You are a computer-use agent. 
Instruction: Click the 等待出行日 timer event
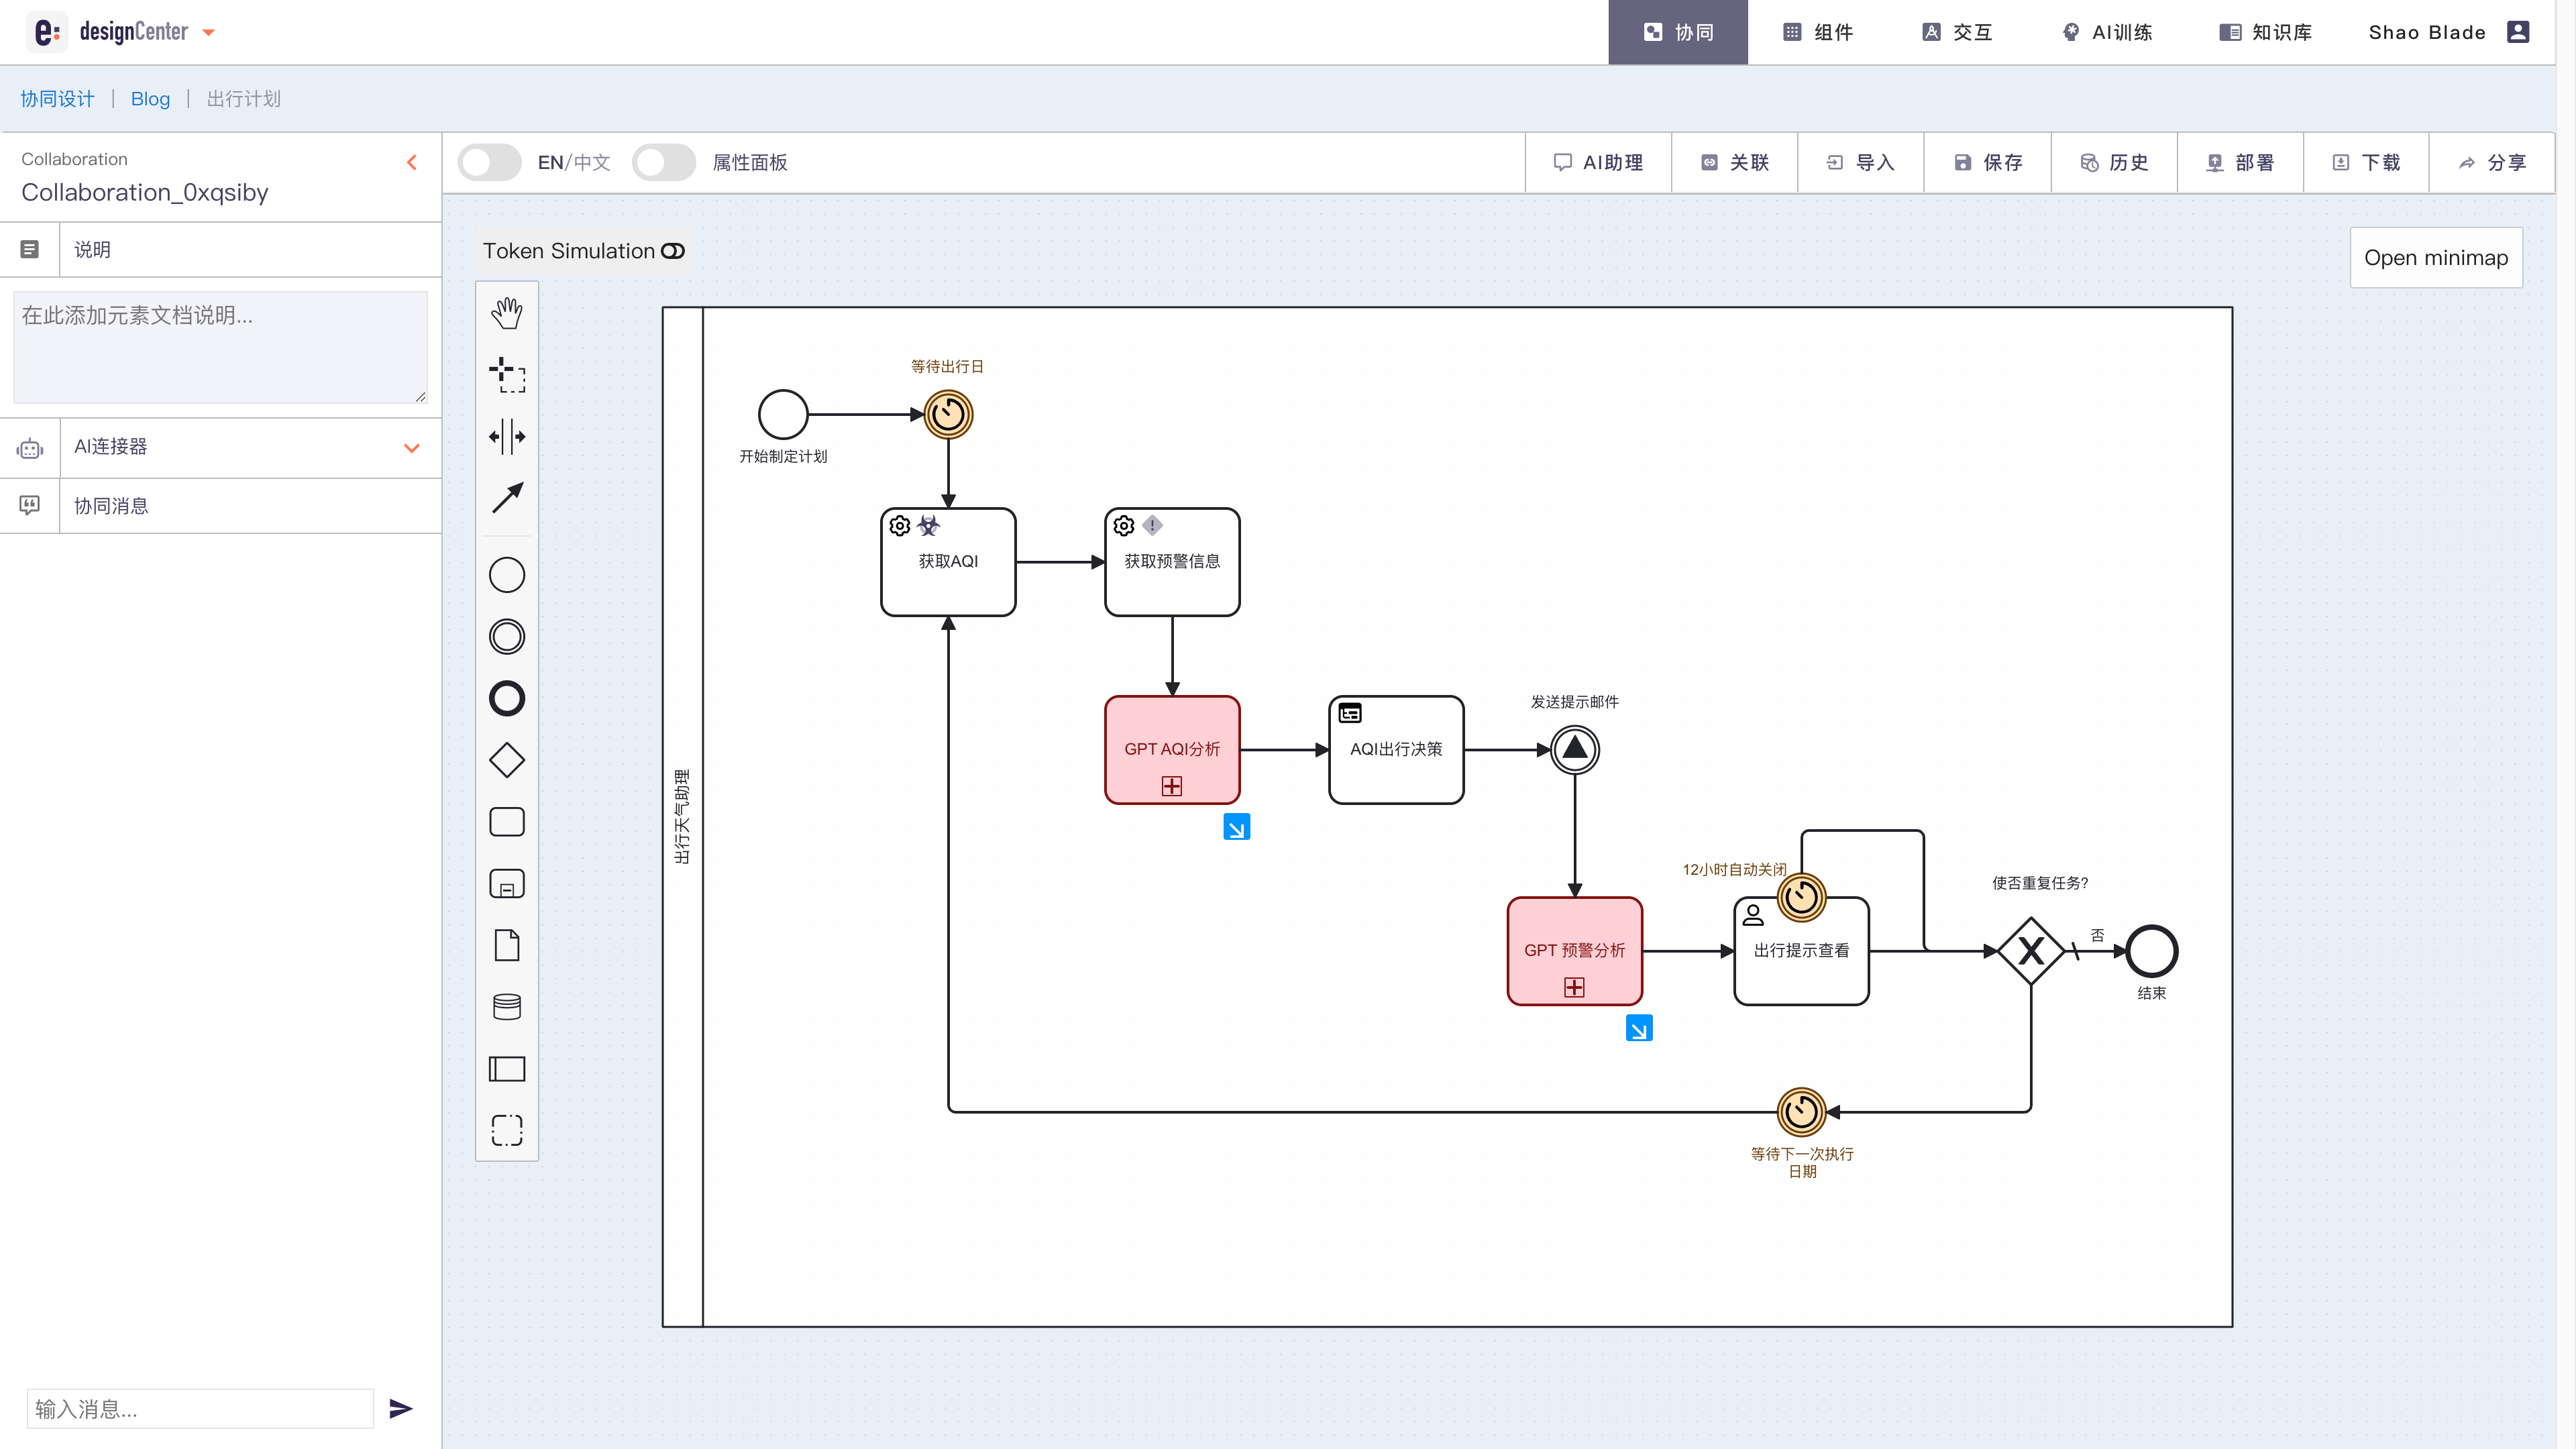(948, 414)
